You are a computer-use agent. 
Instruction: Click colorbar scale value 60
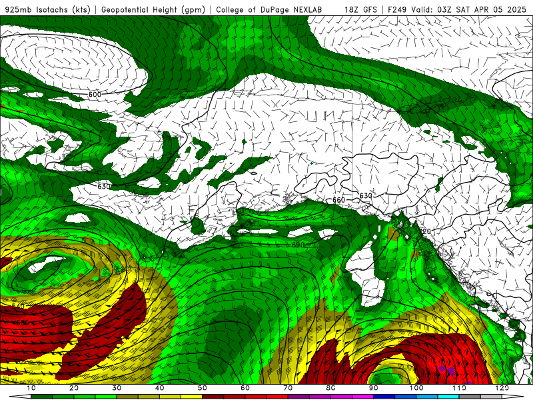(x=245, y=388)
